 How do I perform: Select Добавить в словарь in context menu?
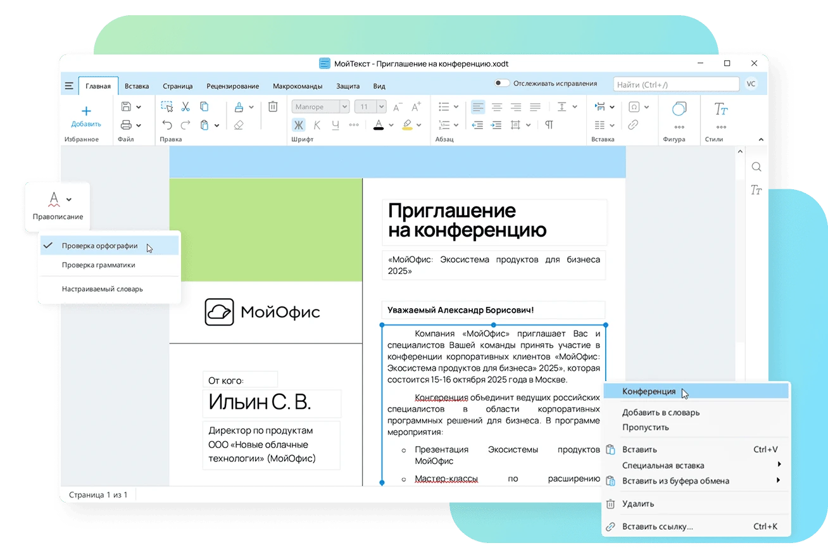click(661, 413)
